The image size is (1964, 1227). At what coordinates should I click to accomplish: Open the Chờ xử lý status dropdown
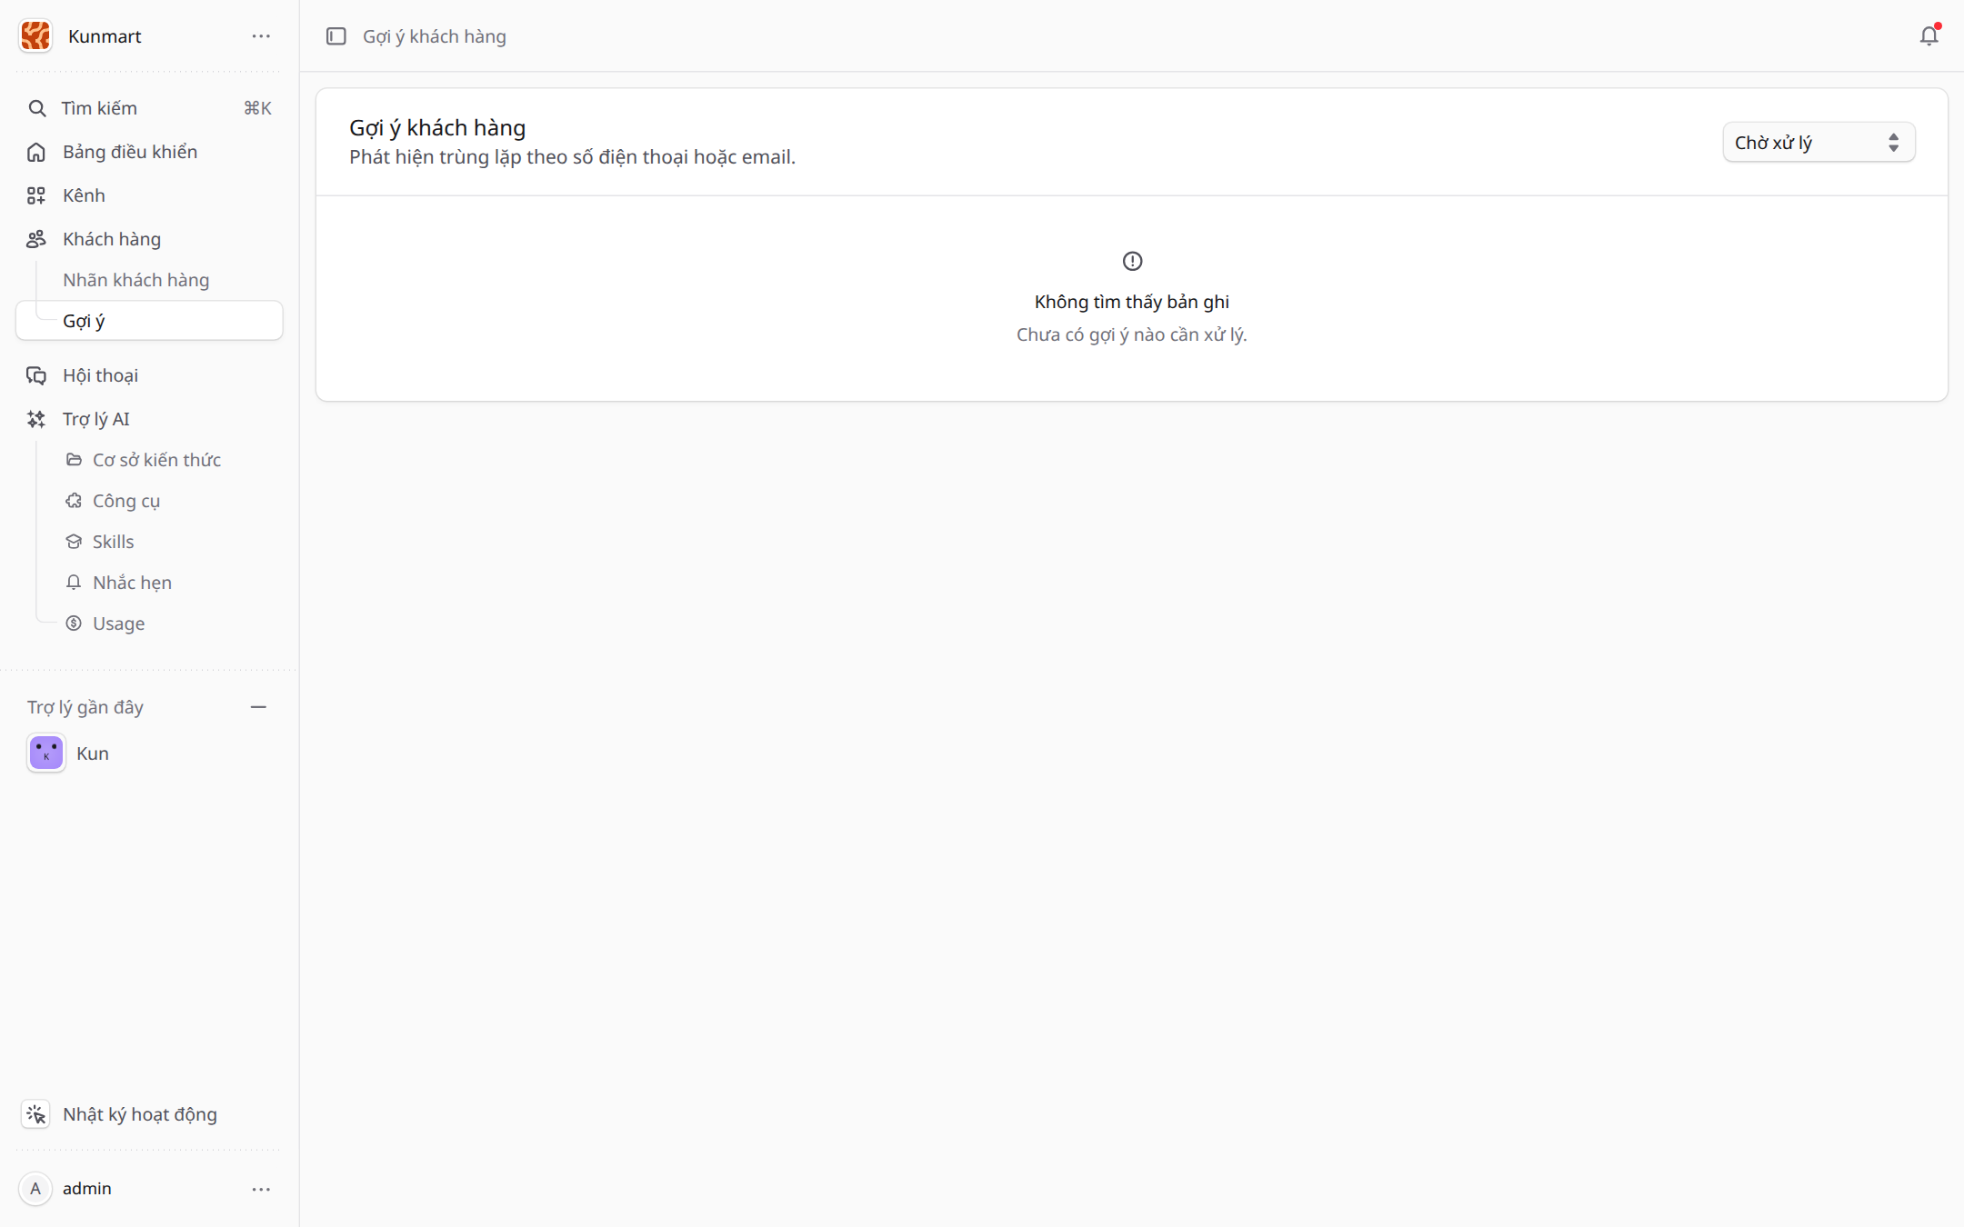[1819, 143]
